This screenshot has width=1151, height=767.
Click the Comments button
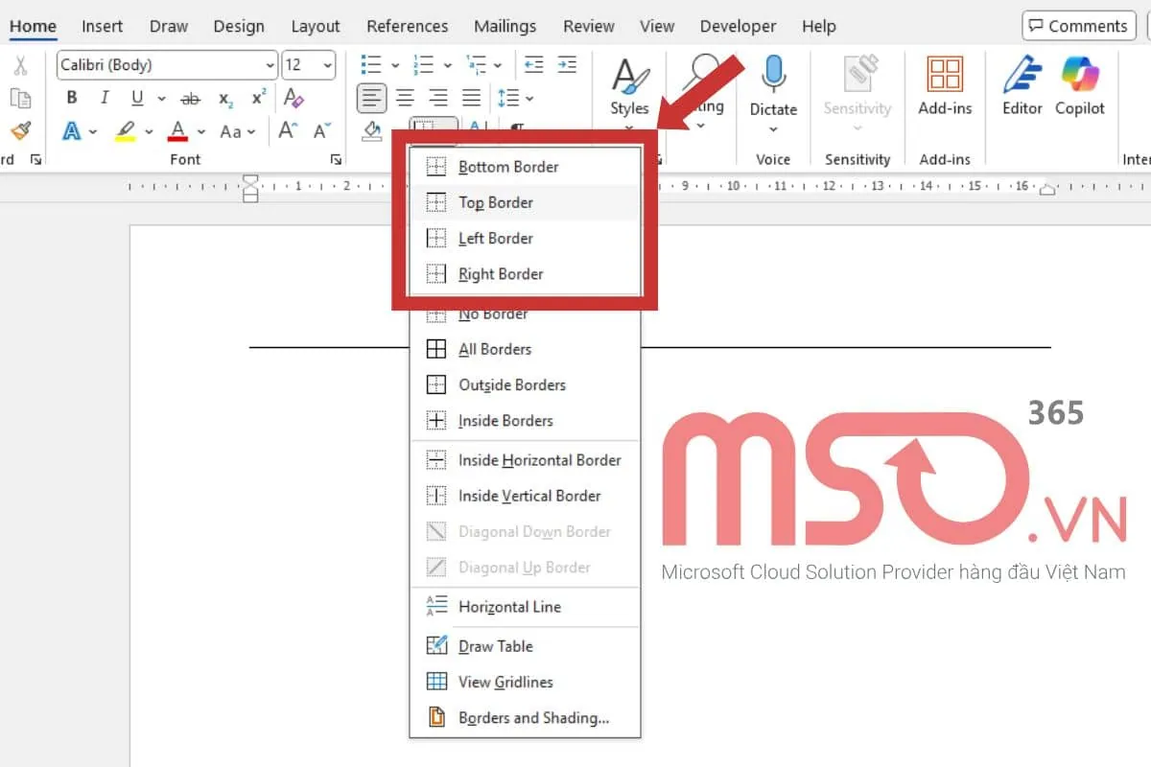click(x=1072, y=26)
